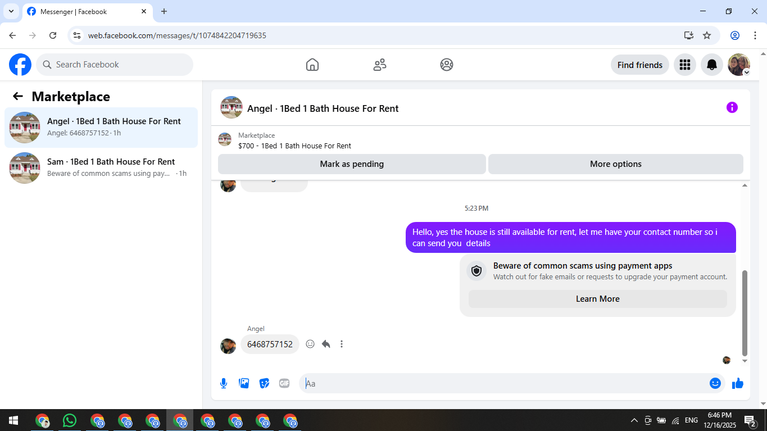Open the Facebook Home feed icon
The width and height of the screenshot is (767, 431).
click(312, 65)
